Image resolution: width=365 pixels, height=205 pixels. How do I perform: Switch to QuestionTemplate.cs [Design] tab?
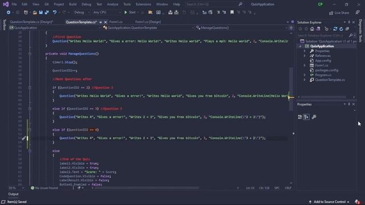31,22
